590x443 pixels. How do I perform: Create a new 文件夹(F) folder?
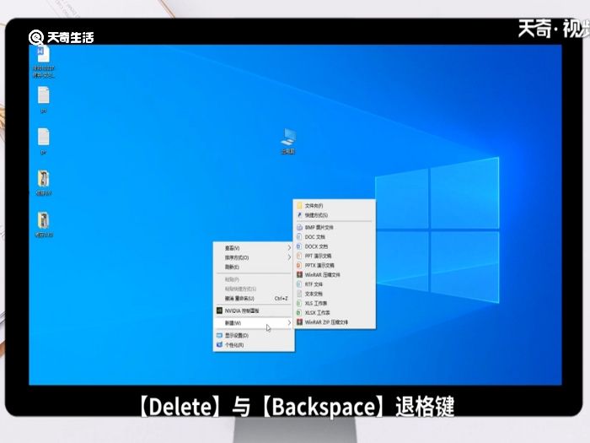point(334,206)
